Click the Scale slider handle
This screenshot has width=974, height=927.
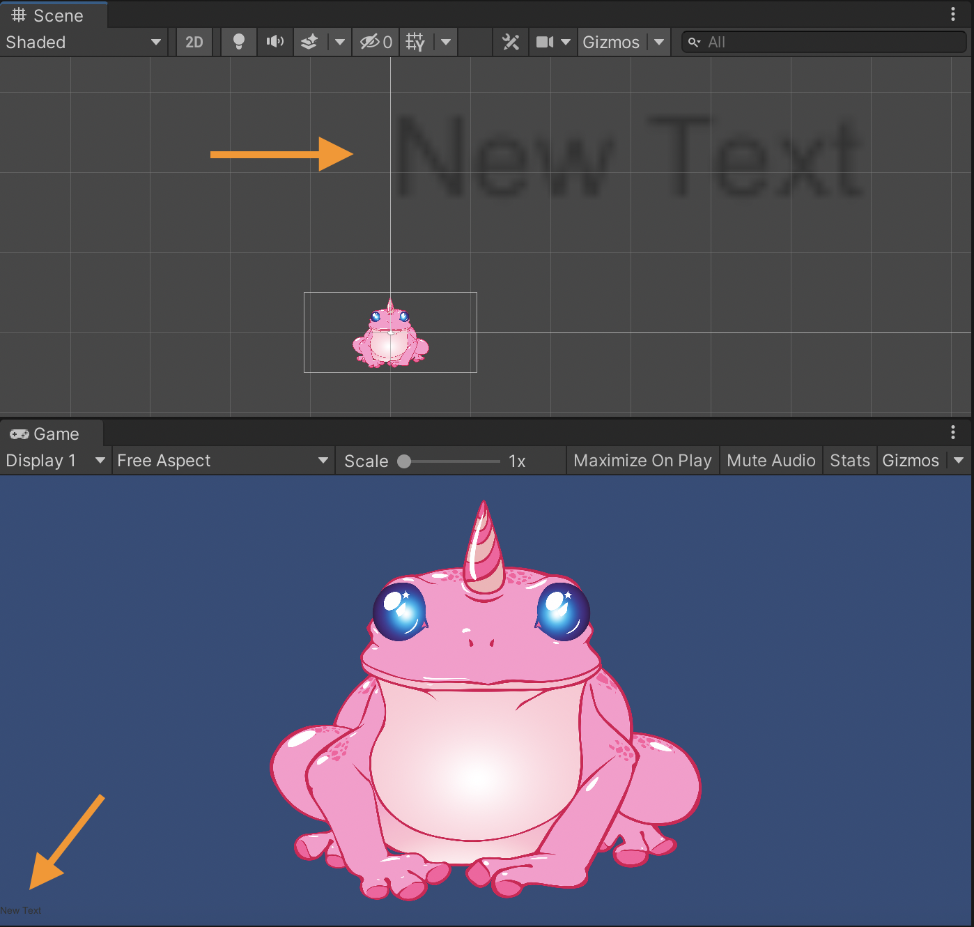point(404,461)
